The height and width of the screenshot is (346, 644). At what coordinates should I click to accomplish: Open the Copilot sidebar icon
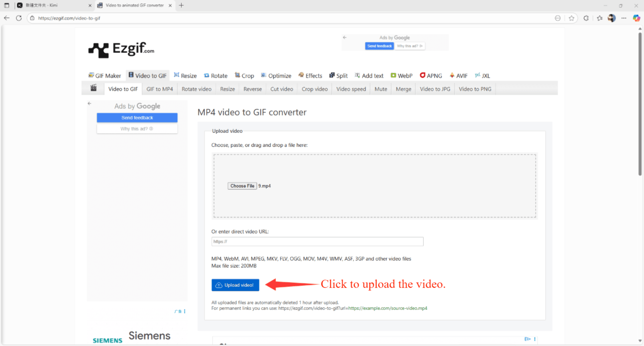pyautogui.click(x=636, y=18)
